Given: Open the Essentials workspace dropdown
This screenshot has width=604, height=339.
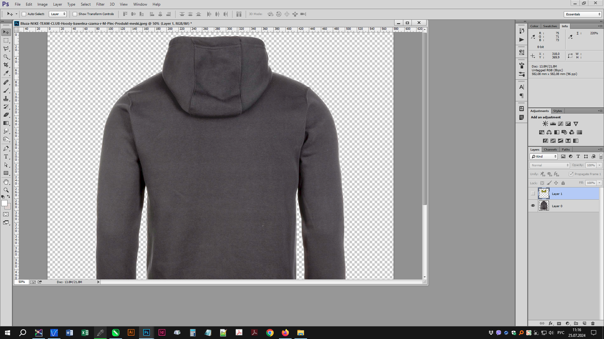Looking at the screenshot, I should click(583, 14).
